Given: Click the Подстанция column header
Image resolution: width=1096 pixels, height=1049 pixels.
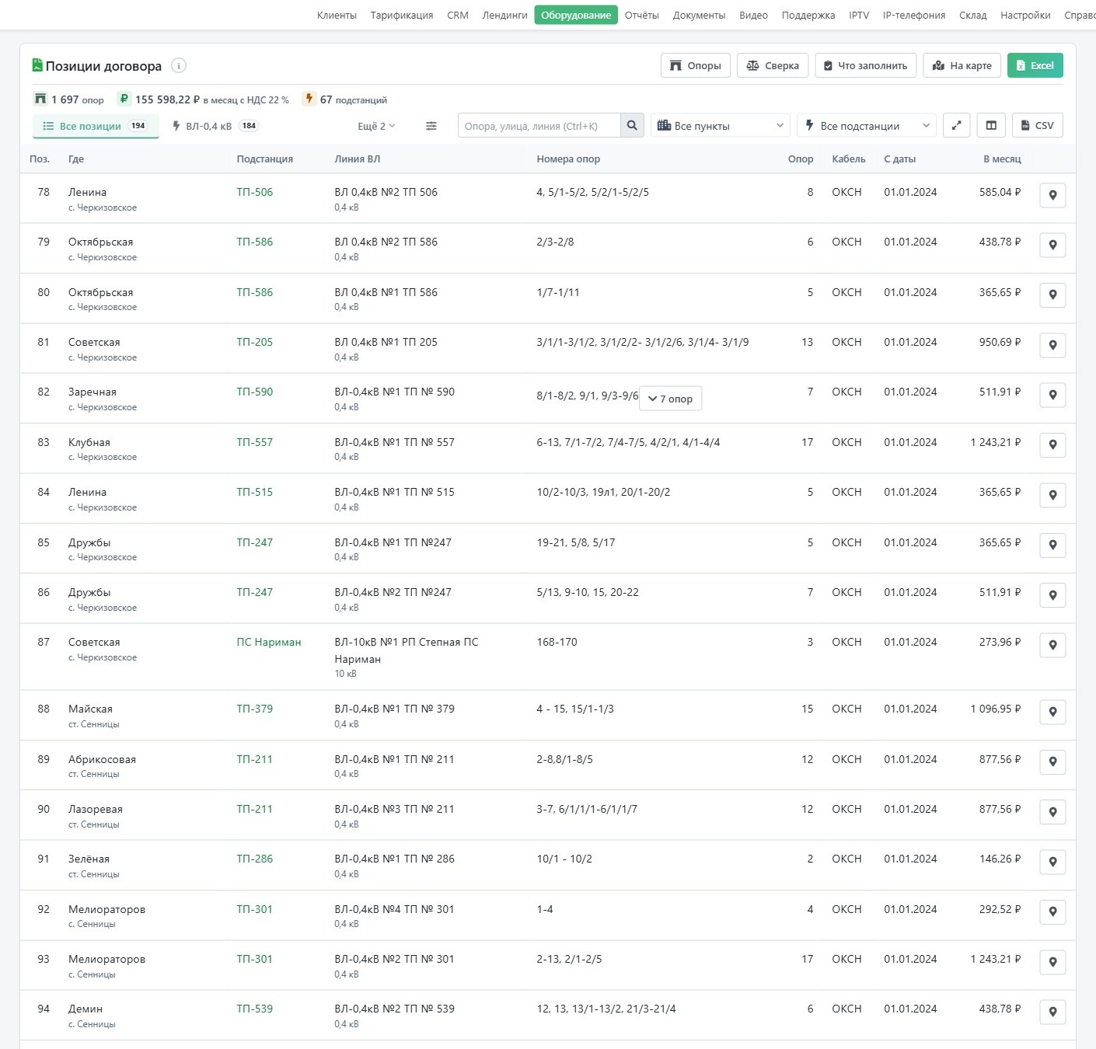Looking at the screenshot, I should [x=265, y=159].
